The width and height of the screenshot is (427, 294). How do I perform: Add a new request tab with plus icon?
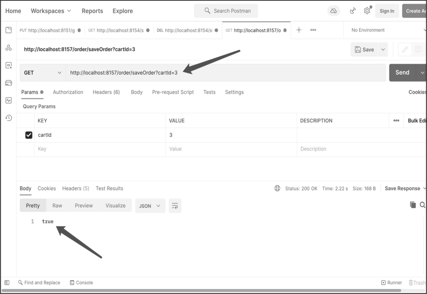299,30
